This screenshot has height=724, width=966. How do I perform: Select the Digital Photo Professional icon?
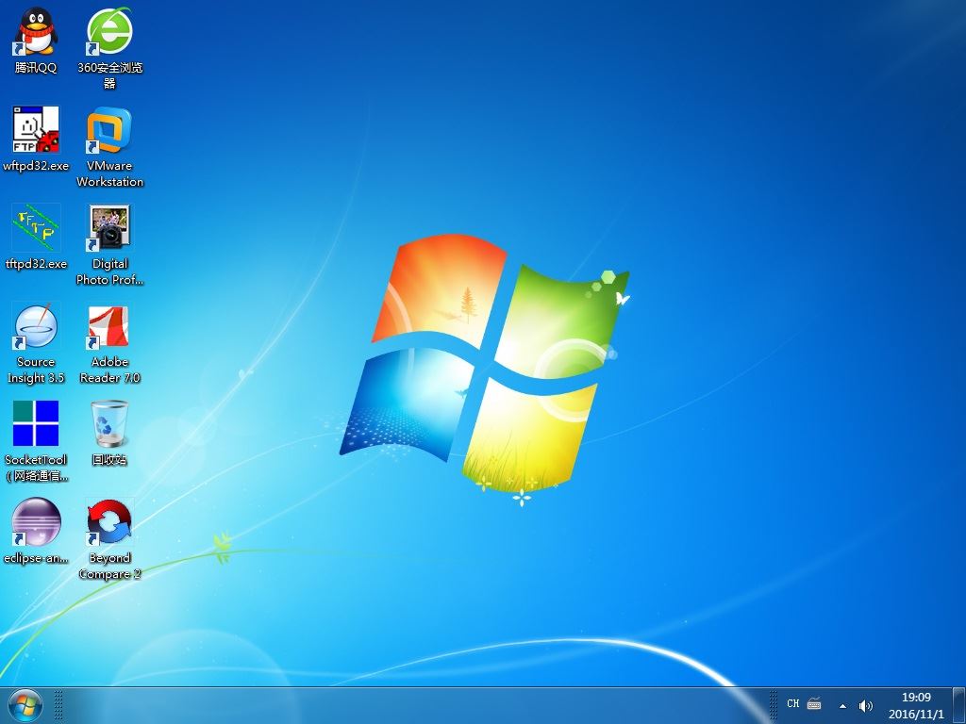tap(109, 228)
